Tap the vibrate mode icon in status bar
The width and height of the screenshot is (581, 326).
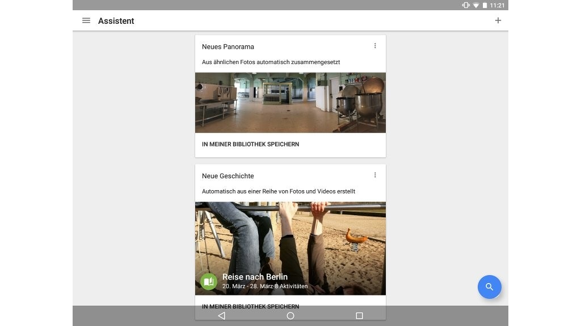[x=465, y=5]
